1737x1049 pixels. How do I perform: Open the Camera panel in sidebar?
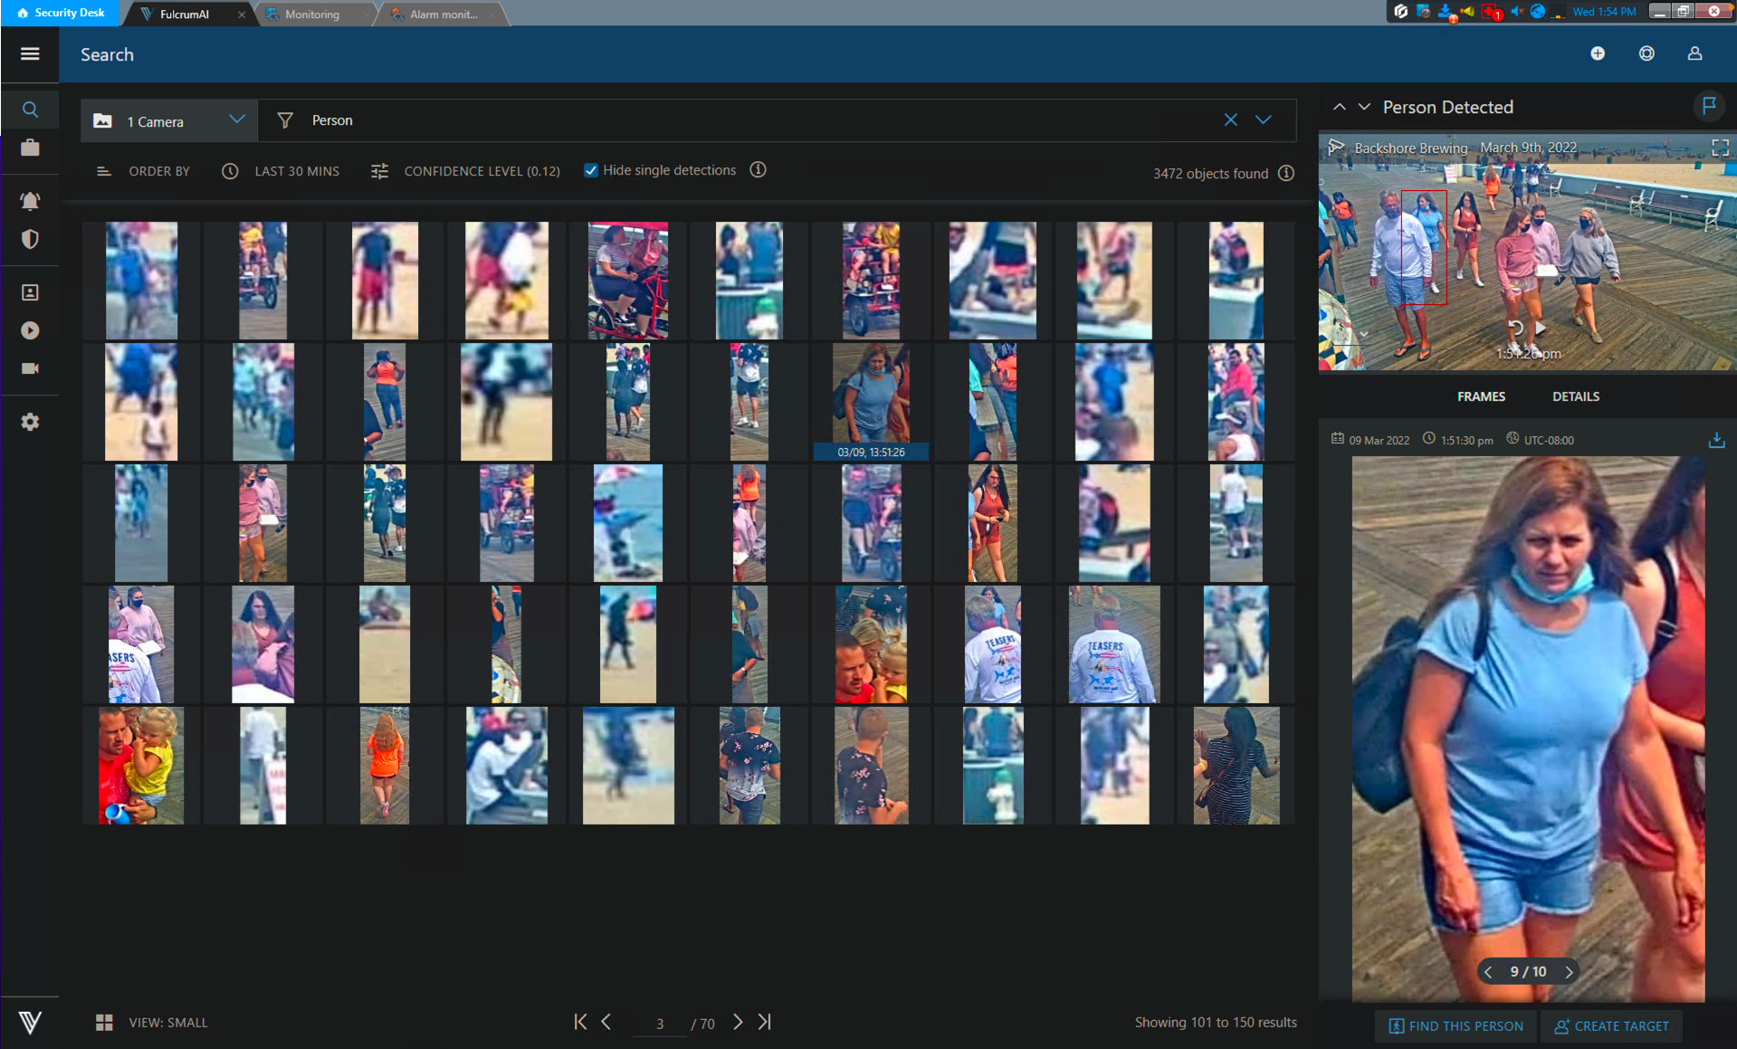click(x=30, y=368)
